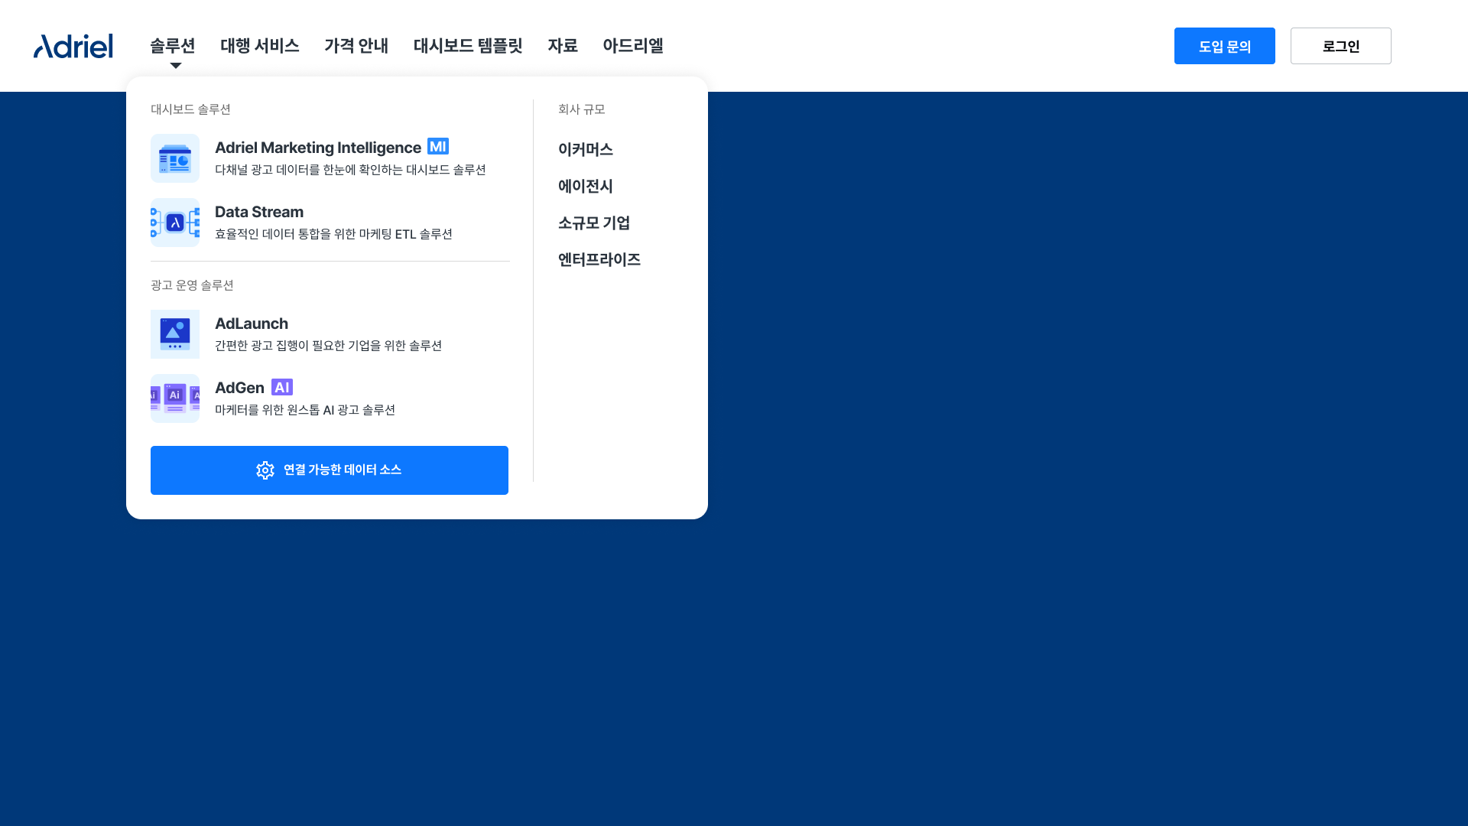Go to 가격 안내

356,46
